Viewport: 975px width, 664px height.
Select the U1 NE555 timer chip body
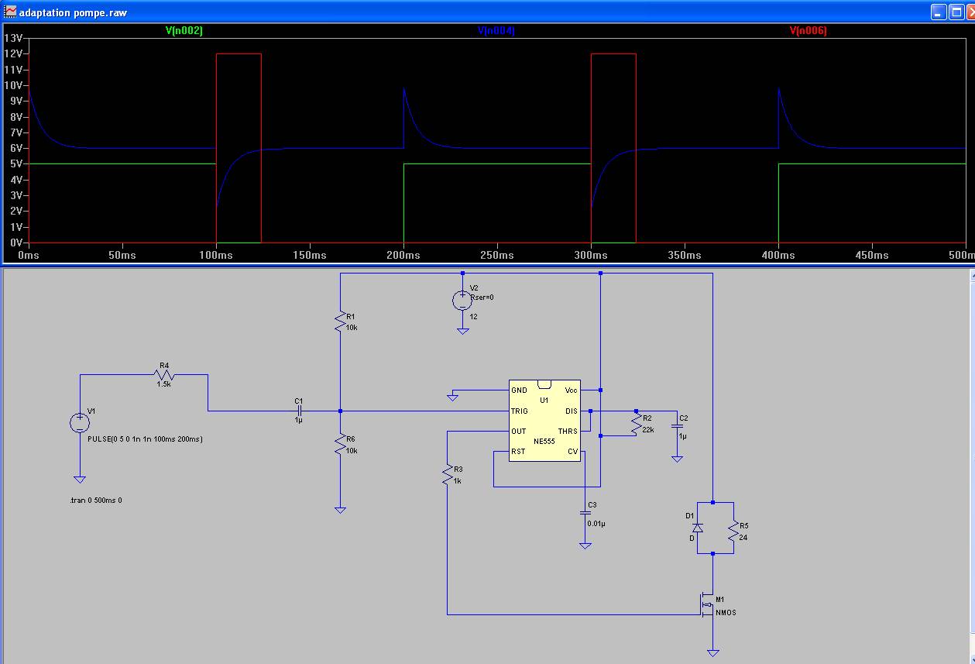(x=544, y=421)
